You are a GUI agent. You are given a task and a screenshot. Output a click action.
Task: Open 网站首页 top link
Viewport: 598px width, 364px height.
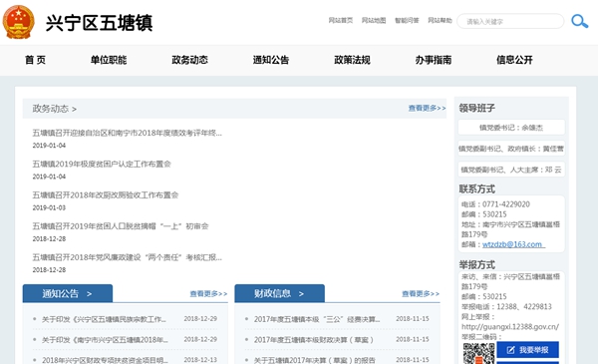pos(341,20)
